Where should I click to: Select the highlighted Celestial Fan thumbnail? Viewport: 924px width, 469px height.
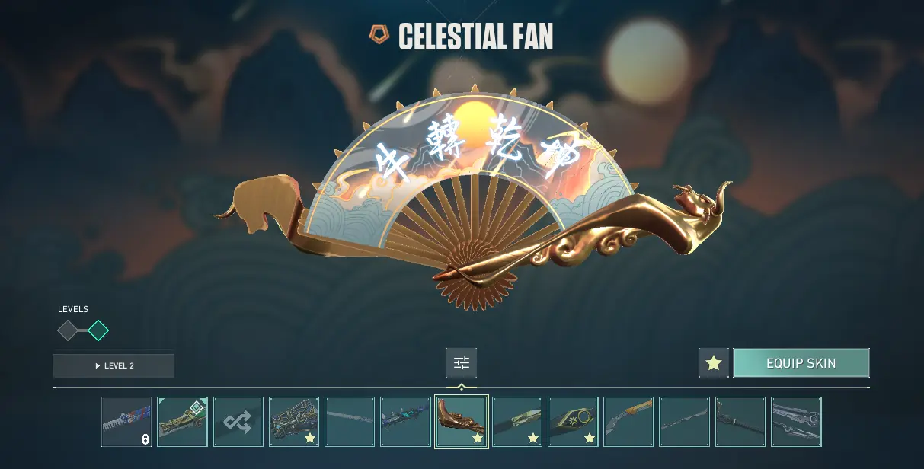[462, 421]
